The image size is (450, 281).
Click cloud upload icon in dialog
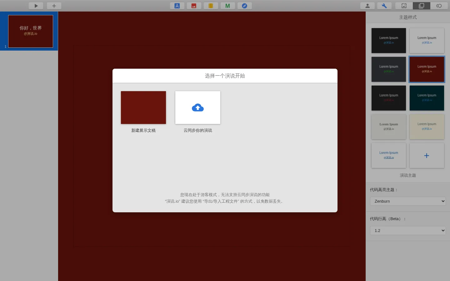[198, 107]
